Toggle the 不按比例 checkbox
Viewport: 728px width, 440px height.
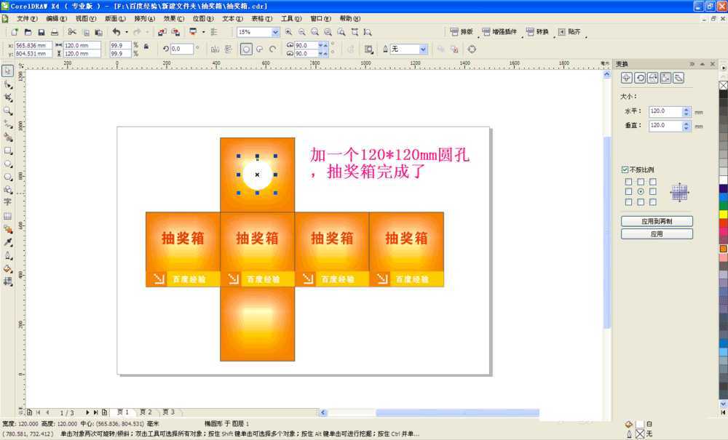pyautogui.click(x=624, y=169)
